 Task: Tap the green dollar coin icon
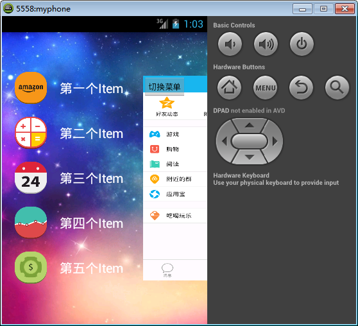31,267
